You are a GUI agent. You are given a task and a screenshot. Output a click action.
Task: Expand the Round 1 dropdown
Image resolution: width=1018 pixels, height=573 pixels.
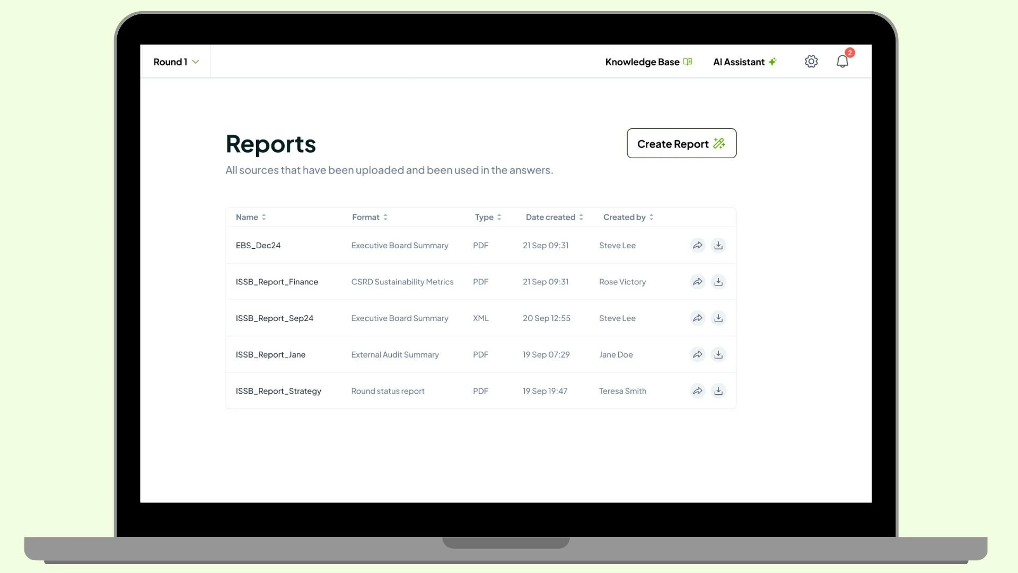point(176,62)
